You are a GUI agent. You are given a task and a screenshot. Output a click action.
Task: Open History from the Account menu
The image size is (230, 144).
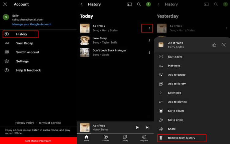[x=21, y=34]
